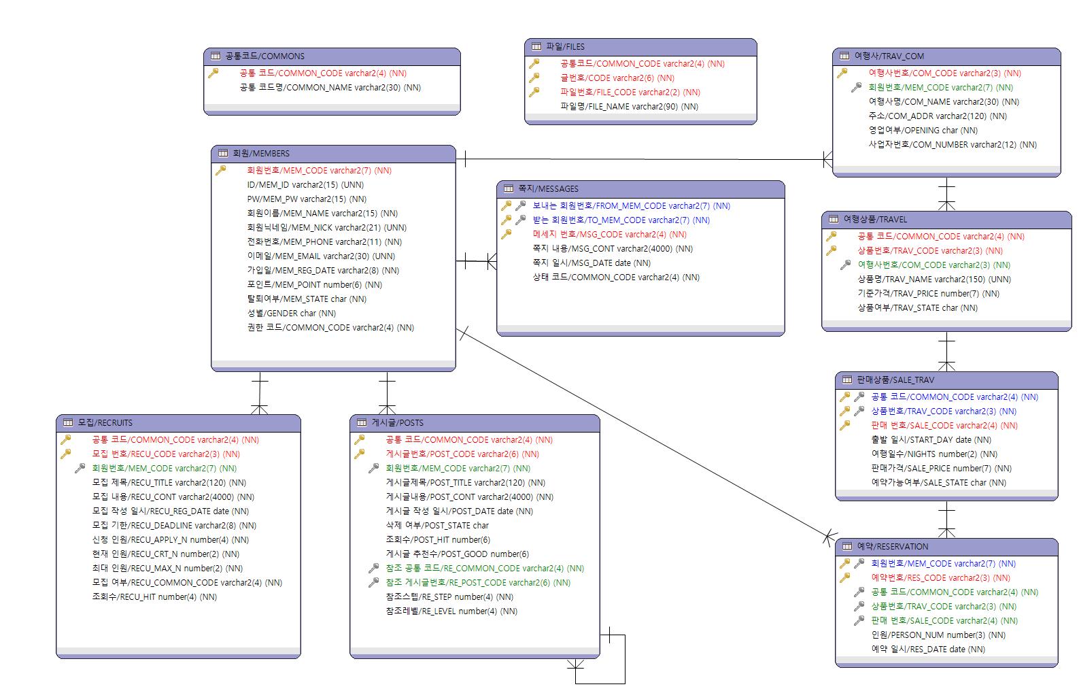
Task: Select the RECU_DEADLINE varchar2(8) column
Action: (x=174, y=525)
